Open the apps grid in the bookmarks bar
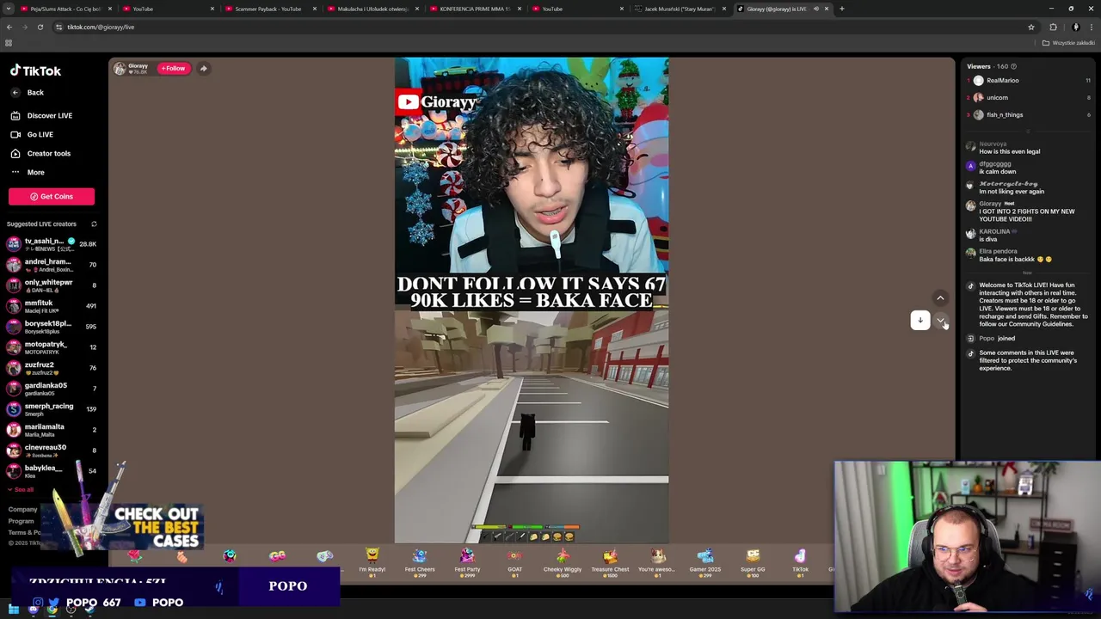 (9, 43)
